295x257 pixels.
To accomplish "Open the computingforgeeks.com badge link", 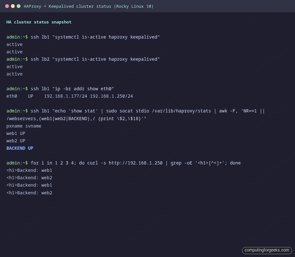I will point(267,250).
